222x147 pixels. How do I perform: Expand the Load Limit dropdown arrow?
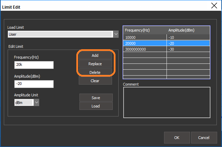[x=116, y=34]
